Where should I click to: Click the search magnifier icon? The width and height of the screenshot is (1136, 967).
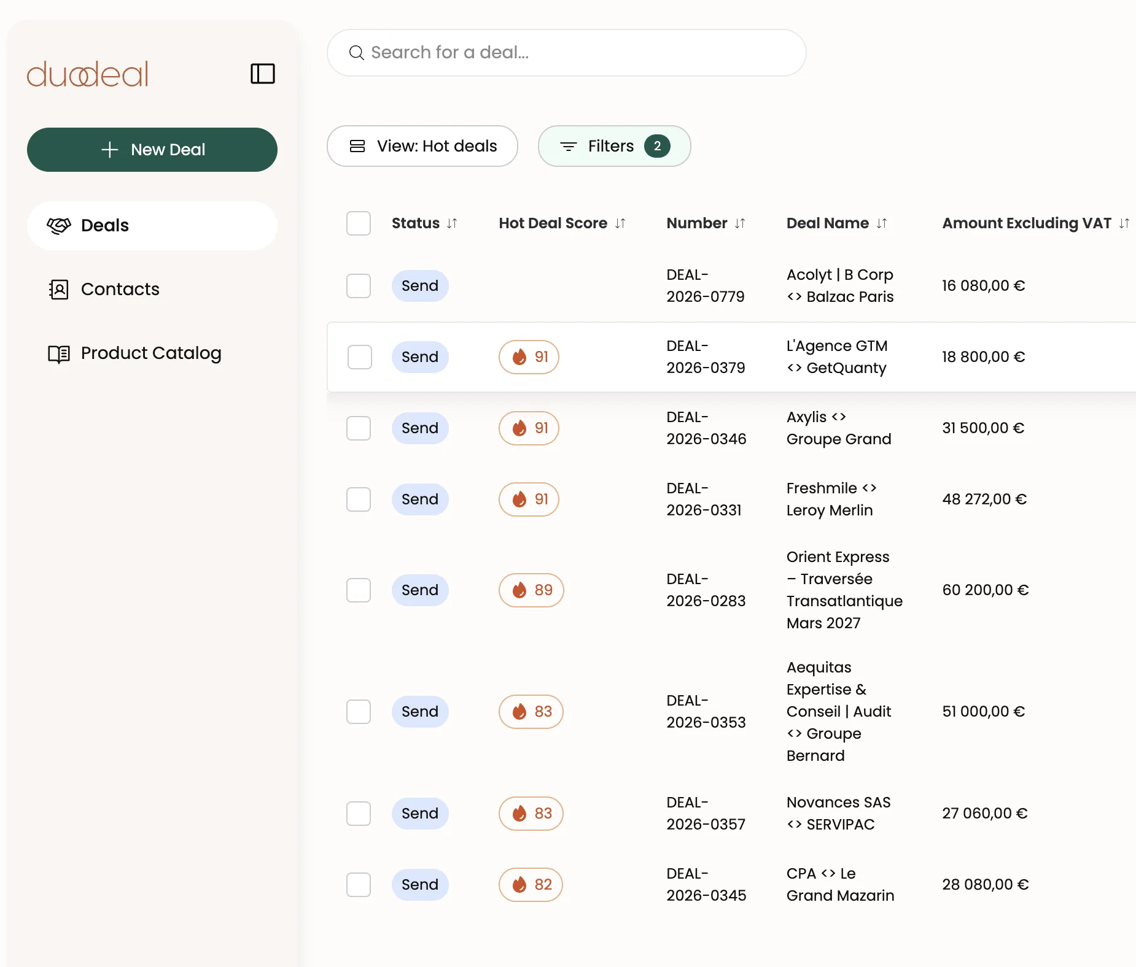point(356,53)
